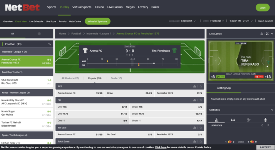The width and height of the screenshot is (275, 150).
Task: Switch to the clock tab next to All
Action: [39, 34]
